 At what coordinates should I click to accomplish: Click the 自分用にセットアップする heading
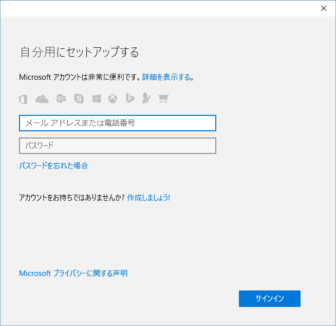point(79,53)
